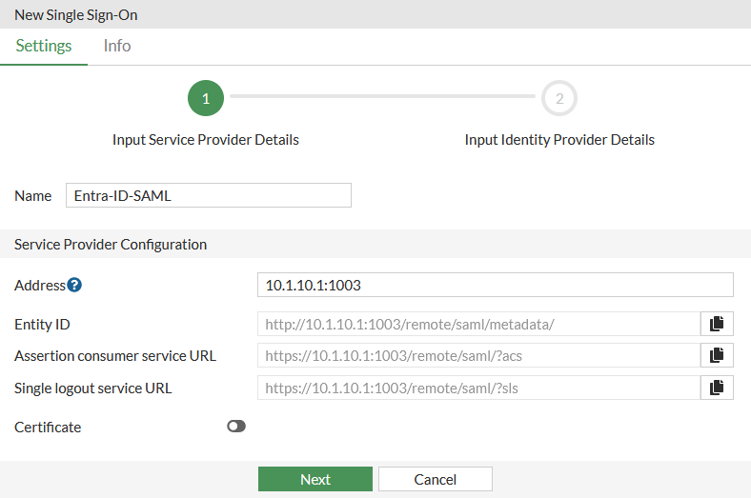Viewport: 751px width, 498px height.
Task: Click the Address help question mark icon
Action: [x=74, y=285]
